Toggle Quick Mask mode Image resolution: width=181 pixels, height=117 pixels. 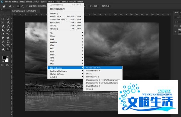pyautogui.click(x=3, y=65)
